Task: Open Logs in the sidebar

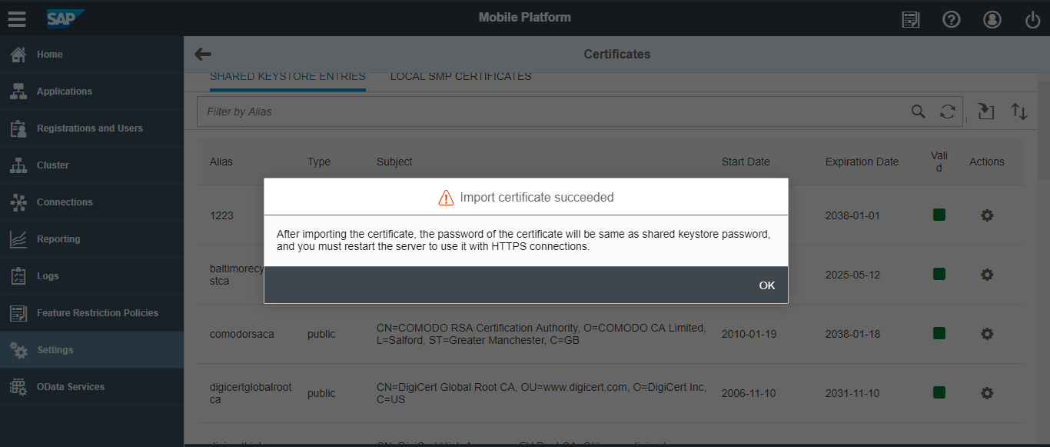Action: (48, 276)
